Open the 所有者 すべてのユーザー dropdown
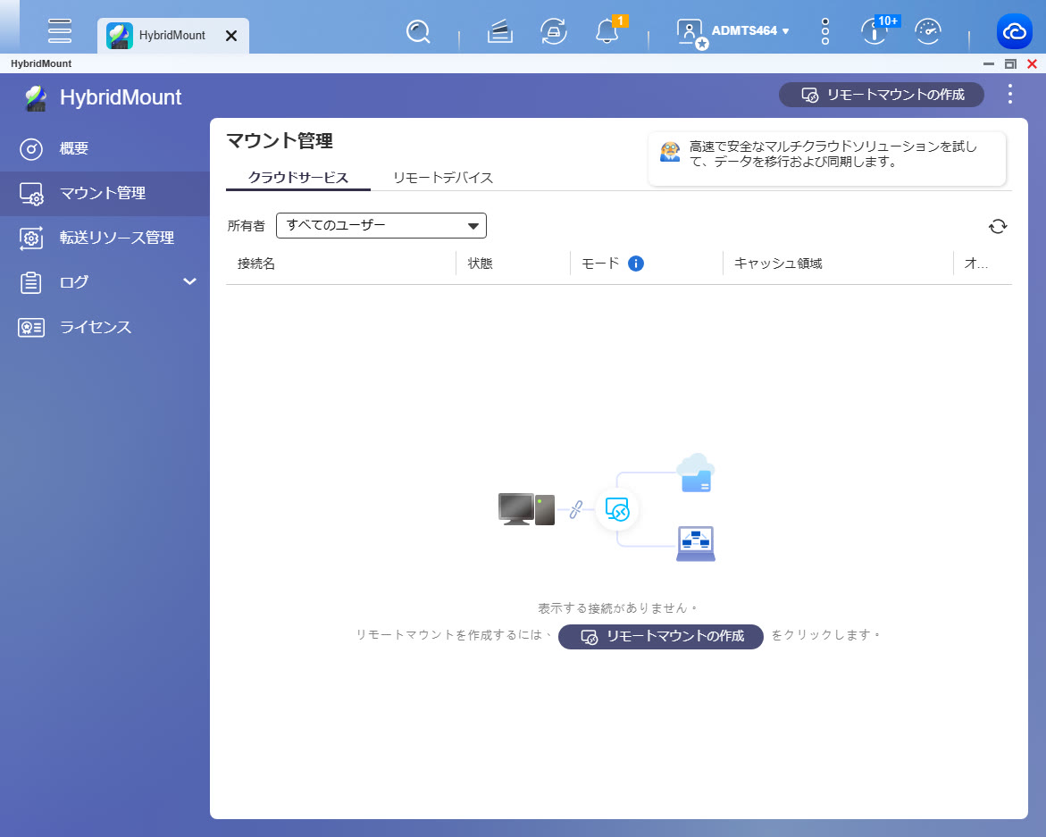Image resolution: width=1046 pixels, height=837 pixels. click(381, 226)
